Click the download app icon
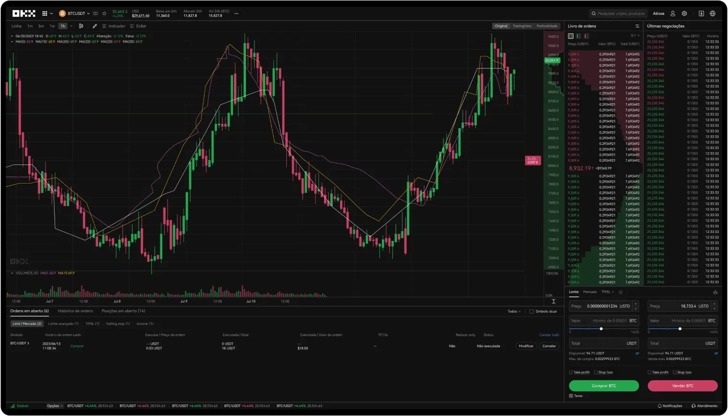 pos(701,13)
